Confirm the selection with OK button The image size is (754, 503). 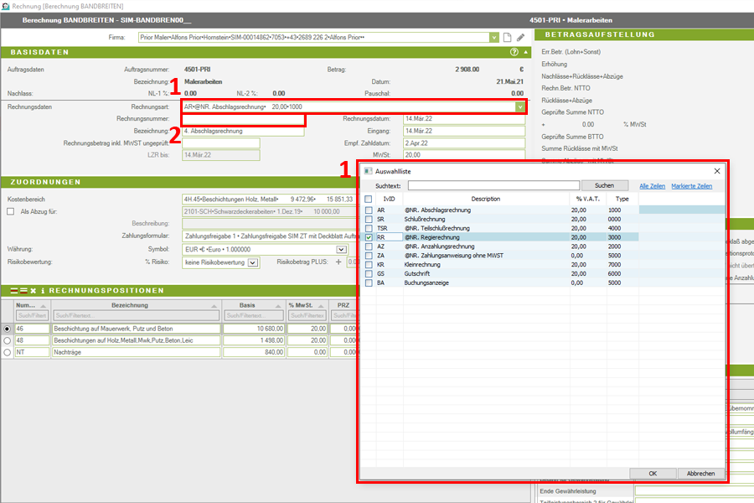(652, 474)
